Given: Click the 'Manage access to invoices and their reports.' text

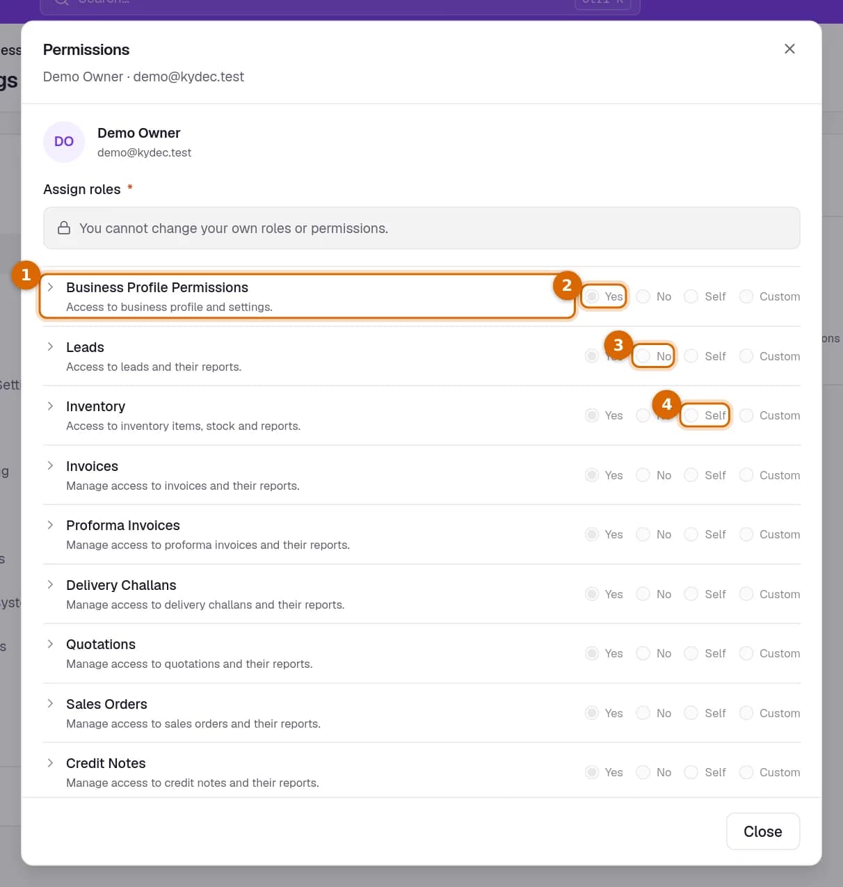Looking at the screenshot, I should click(183, 486).
